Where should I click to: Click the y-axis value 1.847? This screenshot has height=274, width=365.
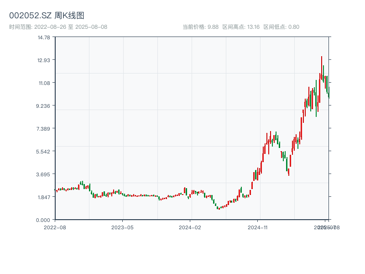(44, 197)
